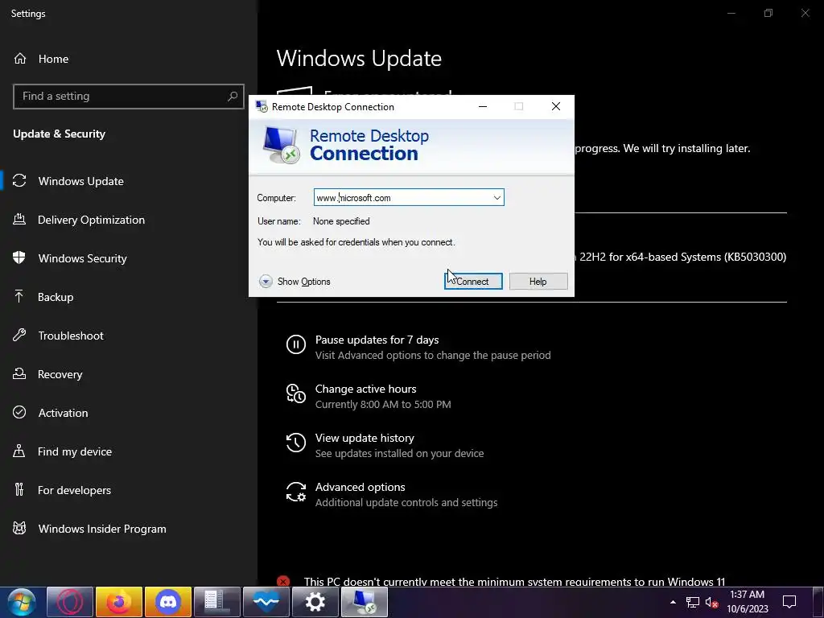Click the Advanced options gear-sync icon
The height and width of the screenshot is (618, 824).
click(x=296, y=492)
